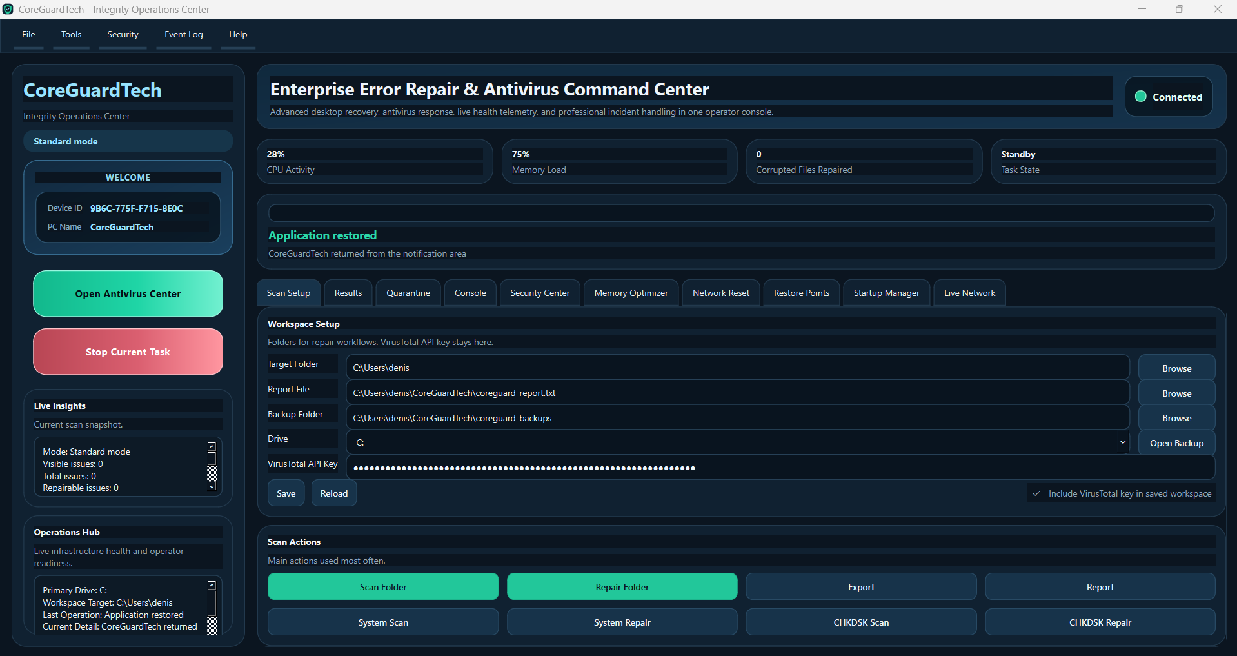Click the up arrow on Live Insights scrollbar

(212, 446)
